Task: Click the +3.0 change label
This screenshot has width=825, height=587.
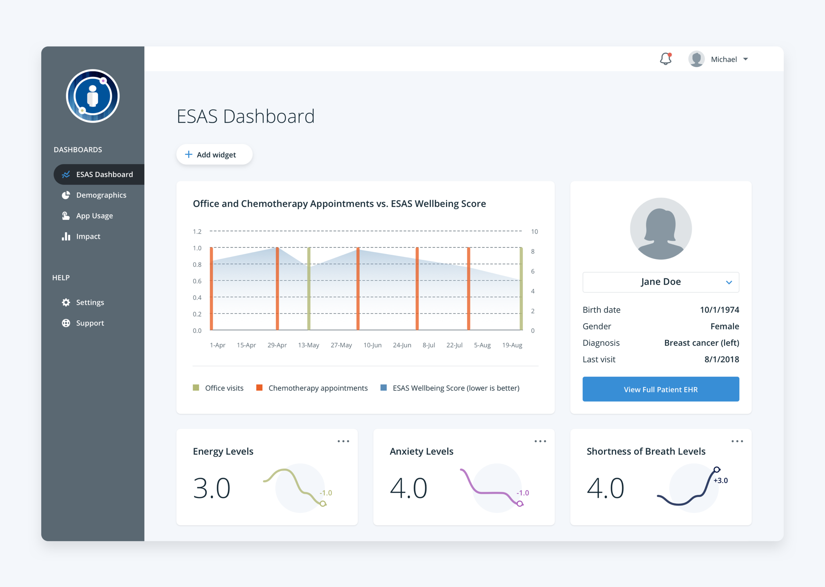Action: click(720, 480)
